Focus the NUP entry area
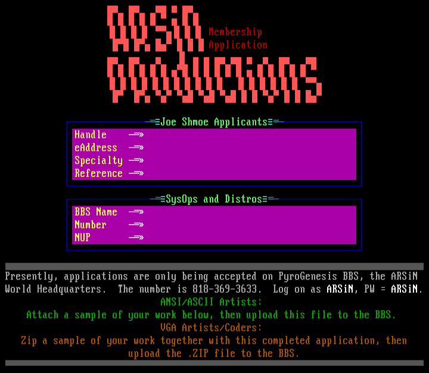429x373 pixels. 249,238
